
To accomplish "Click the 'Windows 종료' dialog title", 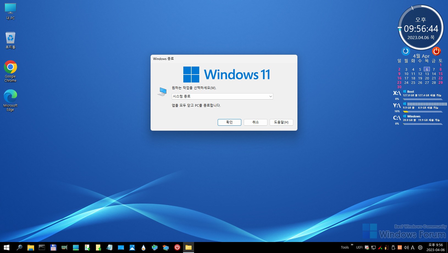I will tap(164, 59).
